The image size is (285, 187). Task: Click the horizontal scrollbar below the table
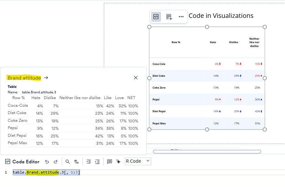[x=207, y=152]
